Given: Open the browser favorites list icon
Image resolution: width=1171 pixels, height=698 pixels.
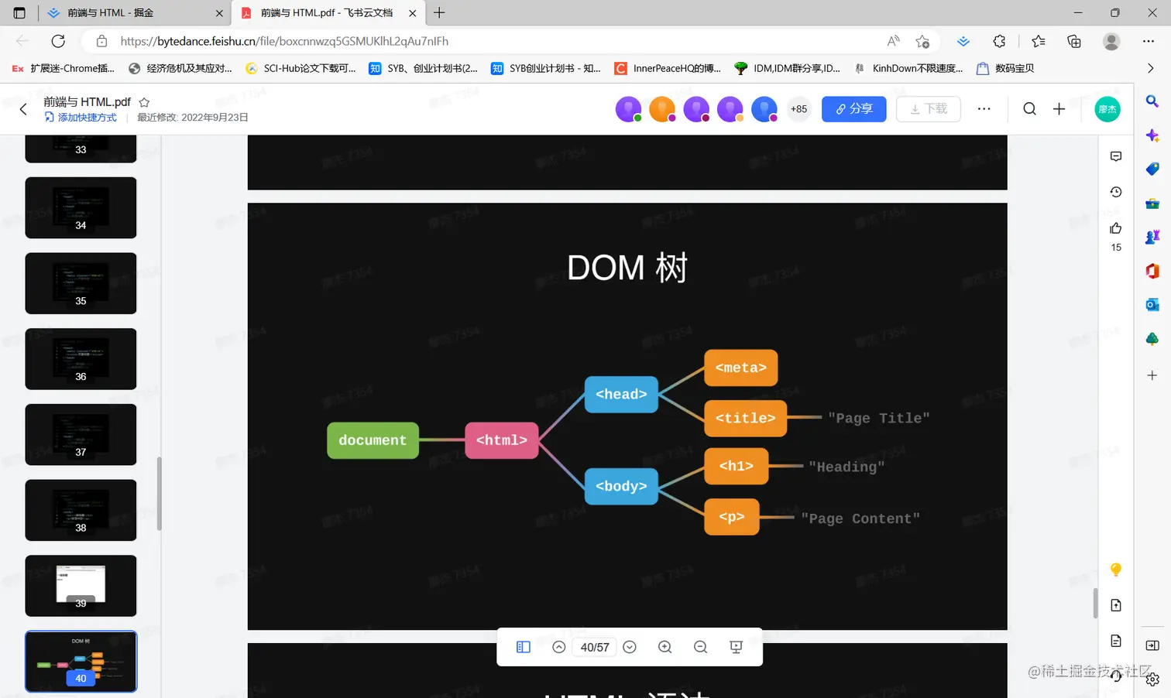Looking at the screenshot, I should point(1039,41).
